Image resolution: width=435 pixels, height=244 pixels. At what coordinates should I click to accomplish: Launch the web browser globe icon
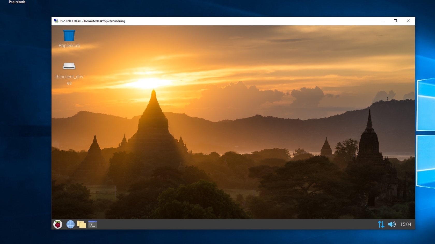pos(70,224)
